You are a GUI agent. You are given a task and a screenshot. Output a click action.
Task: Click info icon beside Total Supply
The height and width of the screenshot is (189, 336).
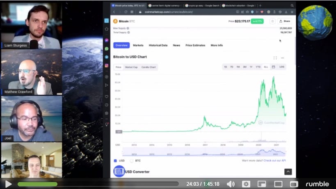click(128, 32)
